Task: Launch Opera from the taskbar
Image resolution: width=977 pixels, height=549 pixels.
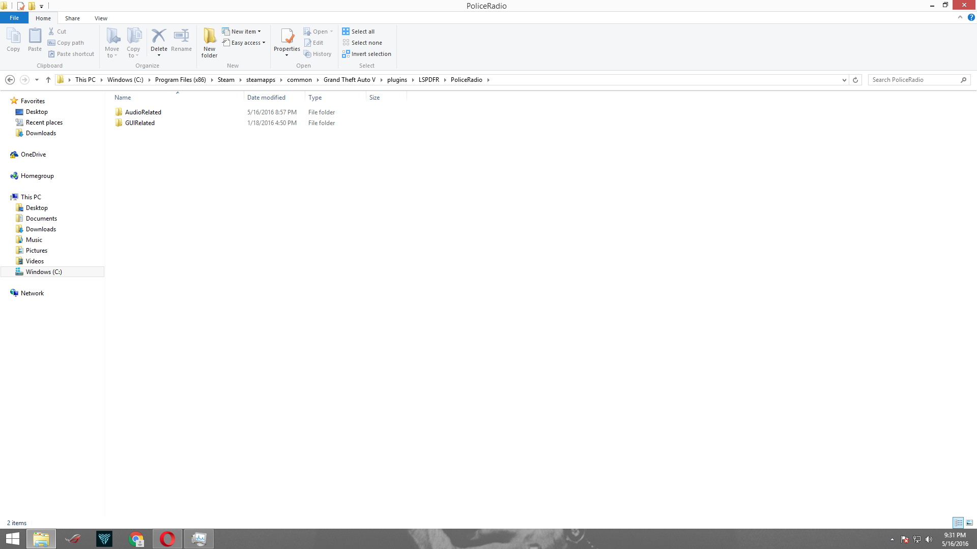Action: point(167,539)
